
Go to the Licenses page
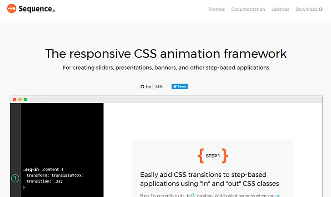click(x=280, y=9)
